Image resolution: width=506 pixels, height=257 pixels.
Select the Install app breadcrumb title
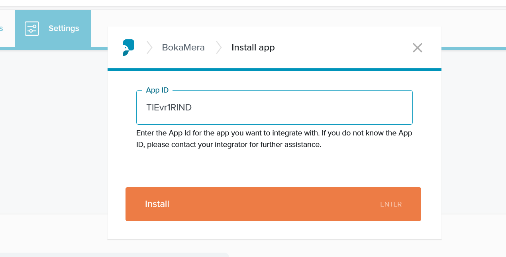coord(253,48)
